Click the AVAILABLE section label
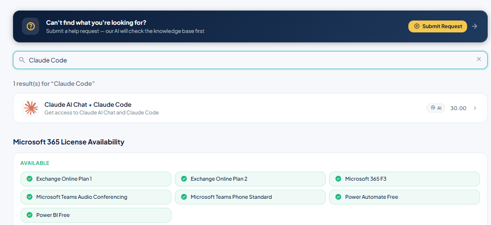 [35, 163]
